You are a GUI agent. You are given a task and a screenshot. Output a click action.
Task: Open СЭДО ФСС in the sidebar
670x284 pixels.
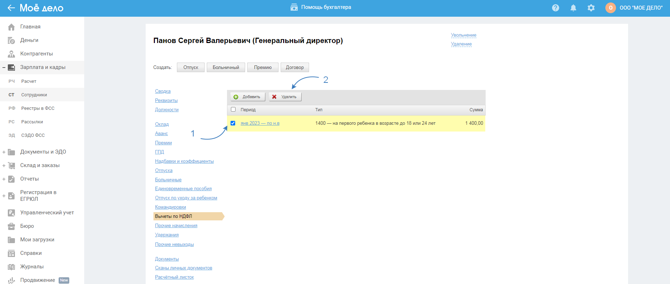(42, 135)
